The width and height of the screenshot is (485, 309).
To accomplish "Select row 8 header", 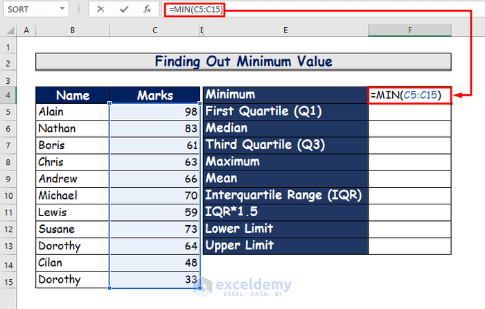I will [x=8, y=162].
